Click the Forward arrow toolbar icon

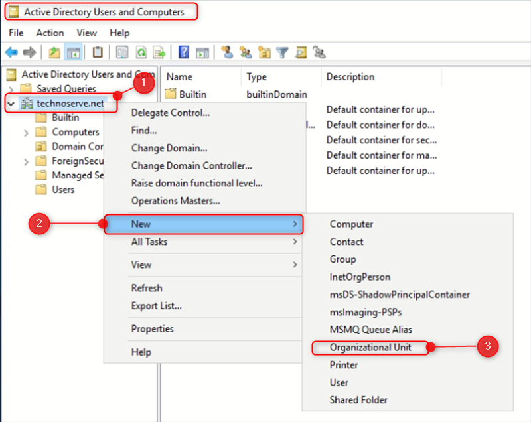[31, 52]
